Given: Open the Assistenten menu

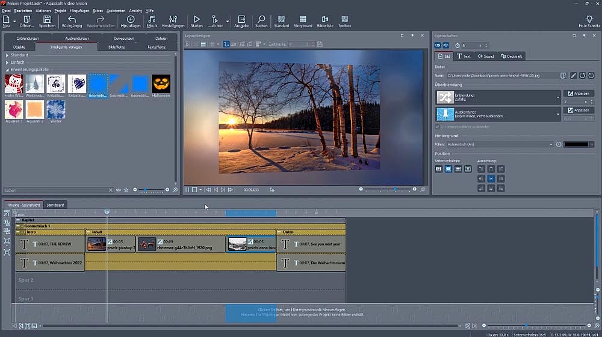Looking at the screenshot, I should coord(116,11).
